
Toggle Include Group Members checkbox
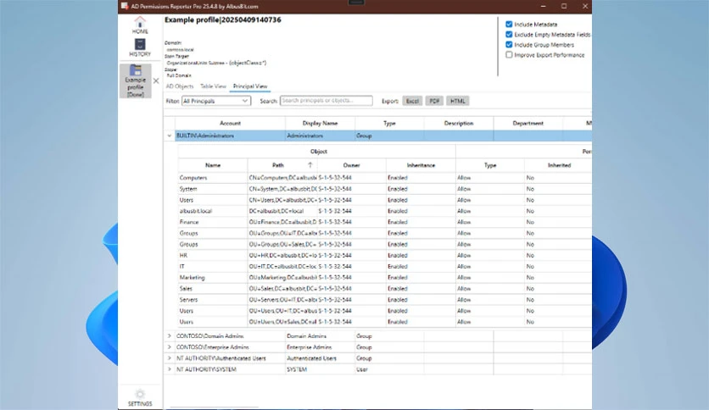point(509,45)
